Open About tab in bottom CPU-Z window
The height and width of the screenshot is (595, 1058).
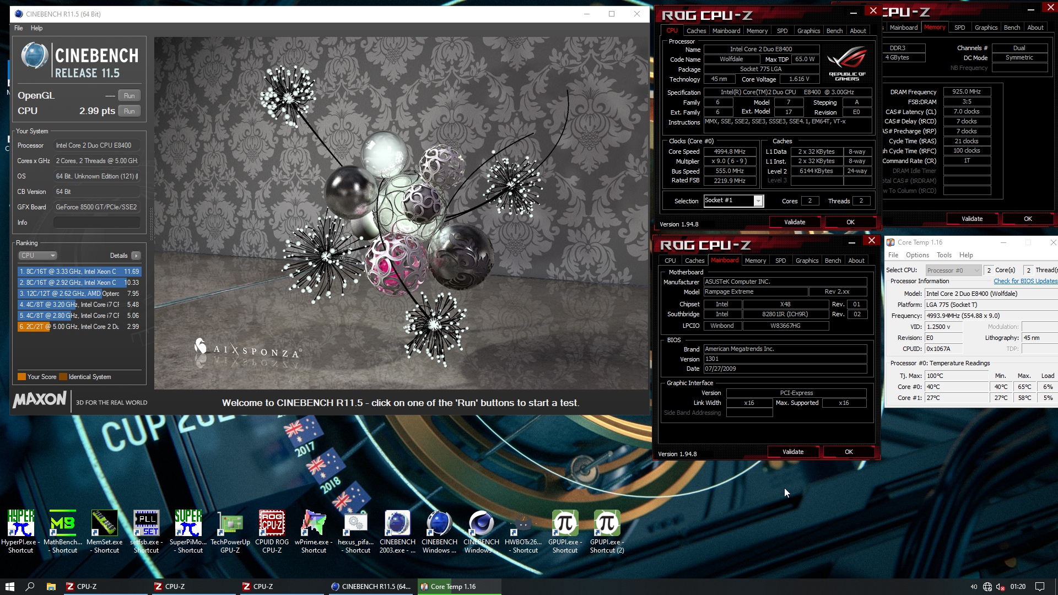point(856,261)
